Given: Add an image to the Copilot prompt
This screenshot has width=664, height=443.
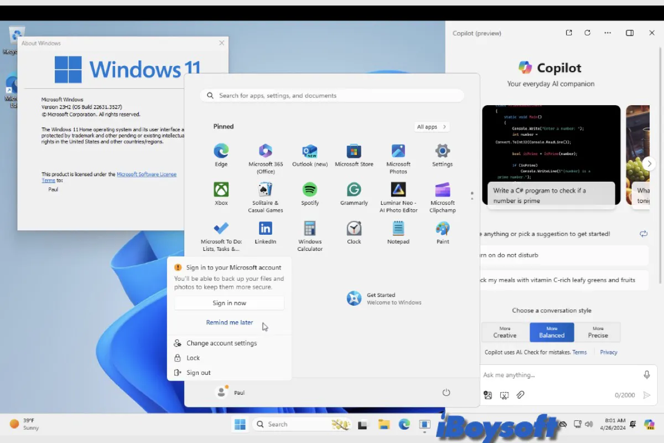Looking at the screenshot, I should coord(487,395).
